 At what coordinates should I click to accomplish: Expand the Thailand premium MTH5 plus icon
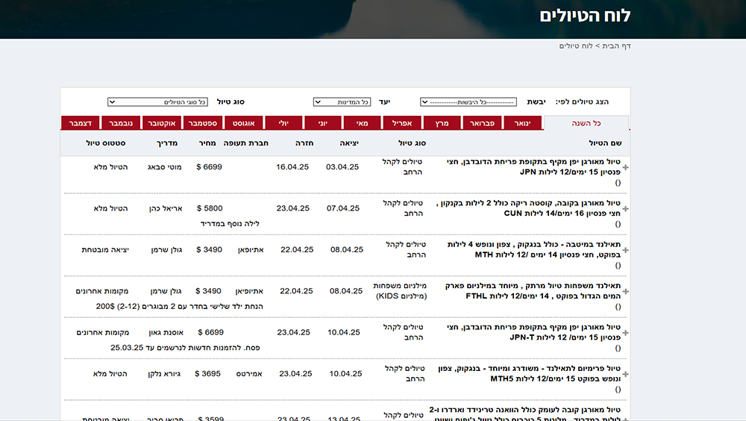pos(625,375)
